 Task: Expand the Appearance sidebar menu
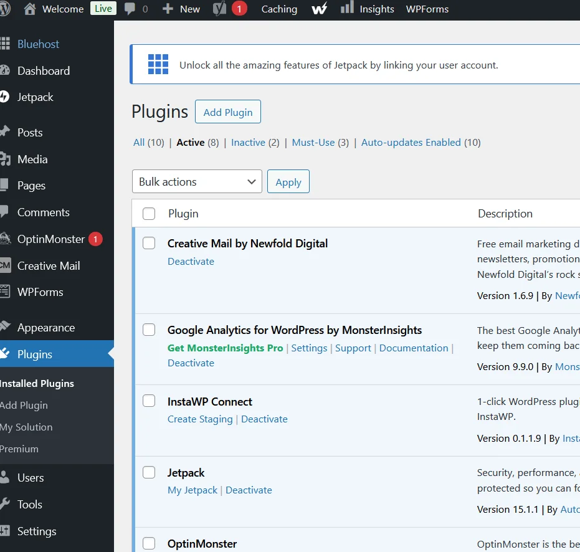point(45,328)
